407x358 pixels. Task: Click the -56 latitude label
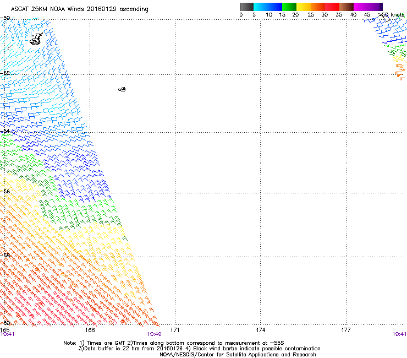tap(5, 191)
